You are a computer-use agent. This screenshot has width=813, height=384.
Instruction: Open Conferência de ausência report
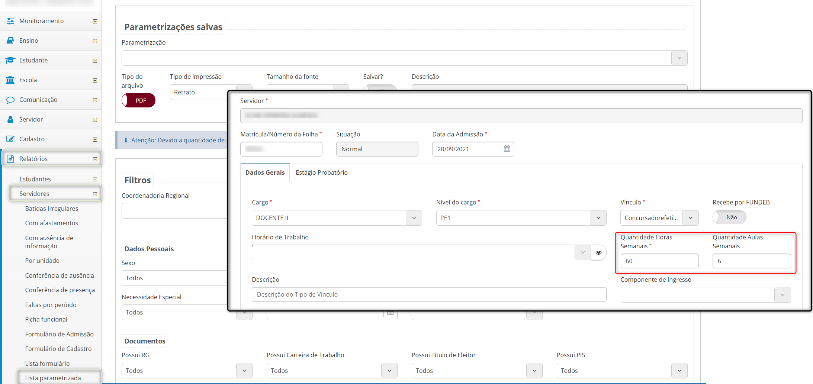[x=60, y=275]
